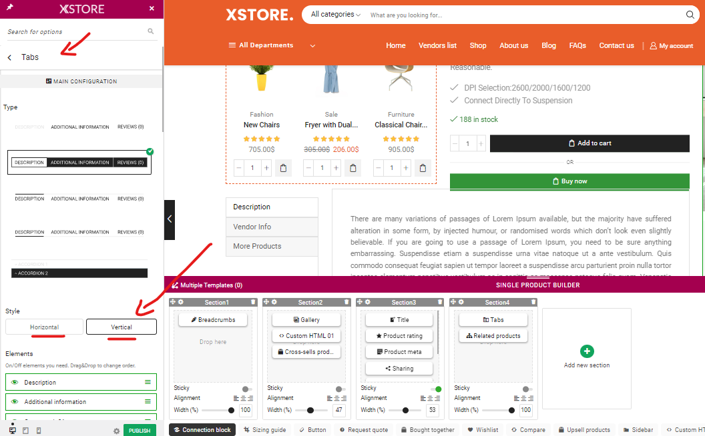The height and width of the screenshot is (436, 705).
Task: Click Section3 width slider handle
Action: click(x=405, y=410)
